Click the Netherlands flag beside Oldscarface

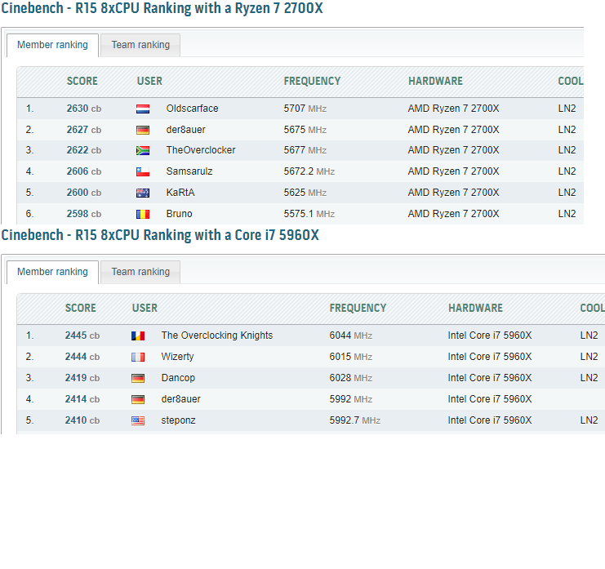pyautogui.click(x=143, y=109)
